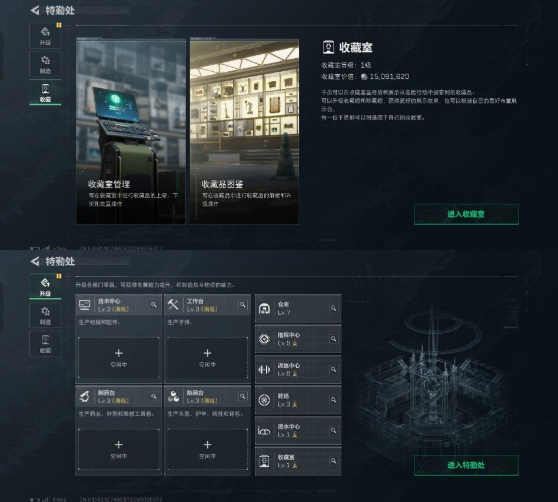
Task: Click 进入收藏室 button
Action: tap(466, 214)
